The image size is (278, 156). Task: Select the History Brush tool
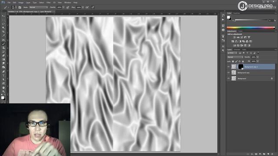tap(3, 52)
